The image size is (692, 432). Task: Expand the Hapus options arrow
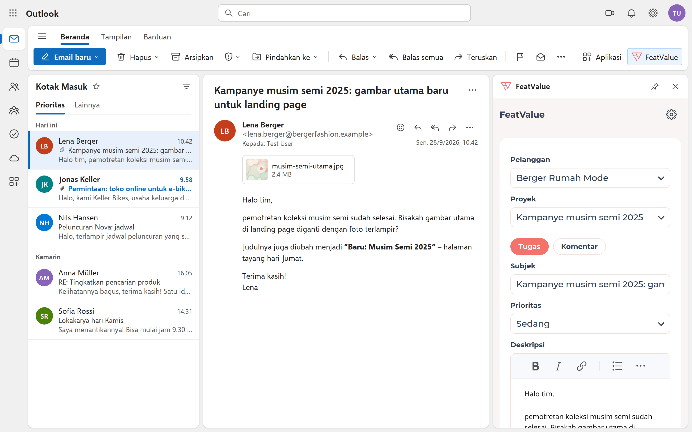tap(157, 57)
